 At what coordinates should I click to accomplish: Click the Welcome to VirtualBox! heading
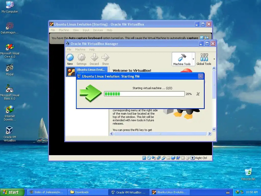(132, 70)
